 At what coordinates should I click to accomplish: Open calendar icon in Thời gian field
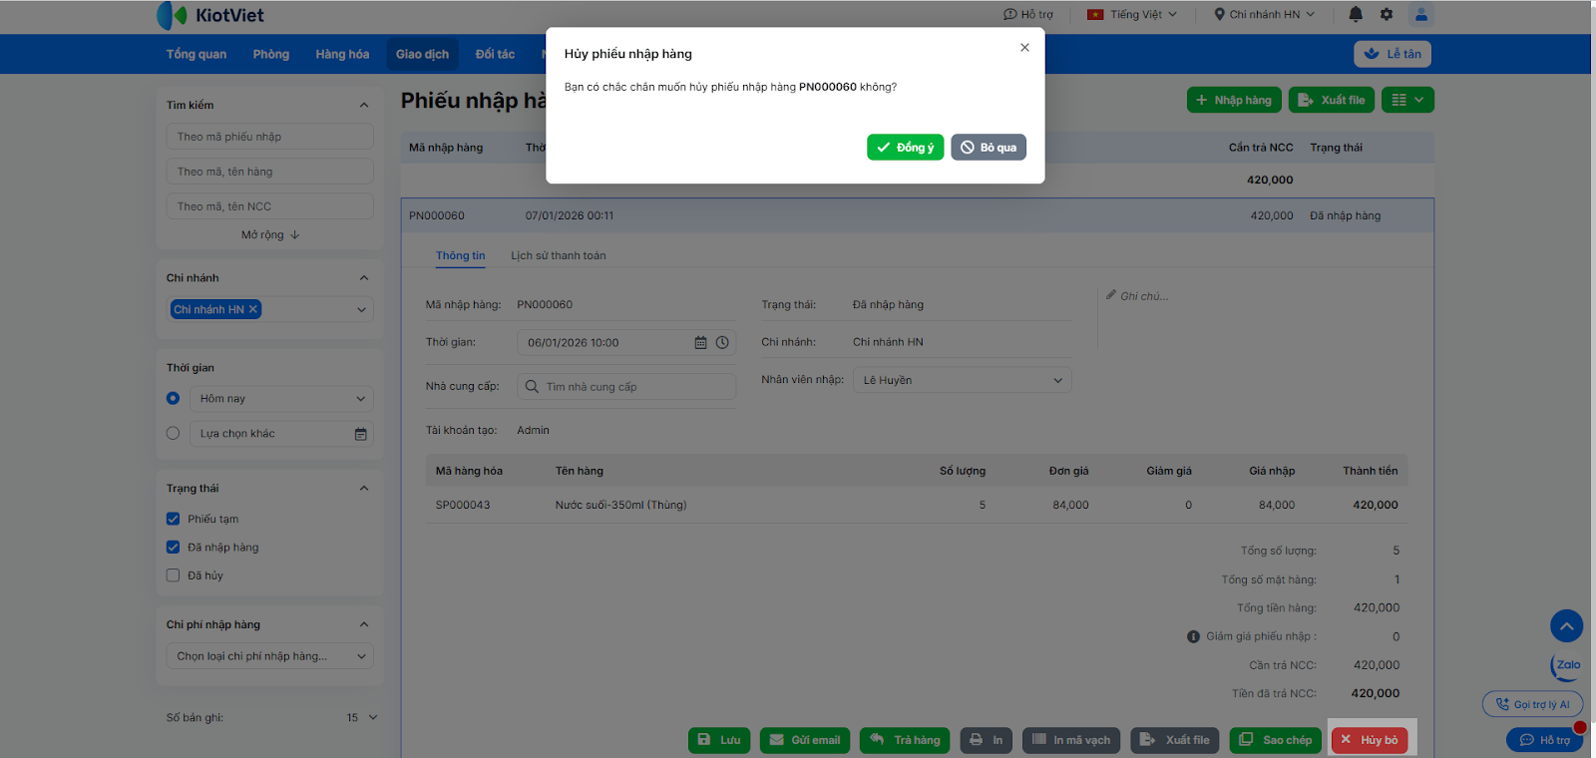point(700,342)
